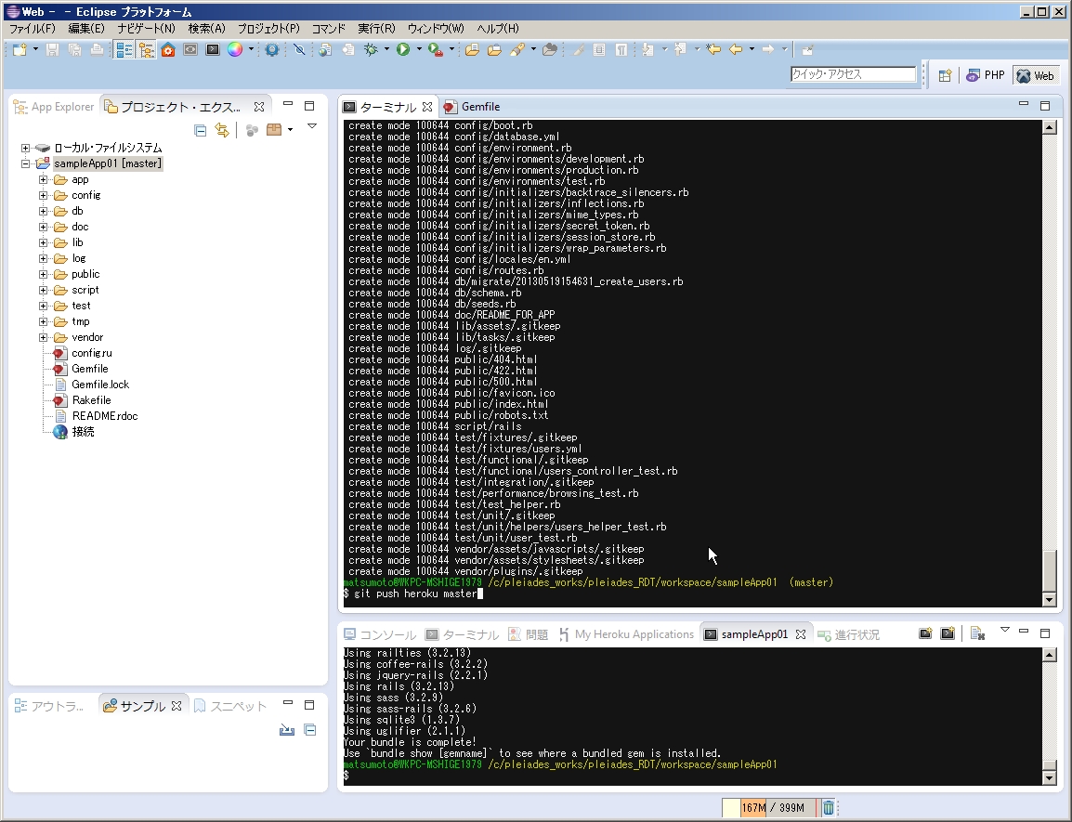Open the 編集(E) menu
The height and width of the screenshot is (822, 1072).
[86, 28]
